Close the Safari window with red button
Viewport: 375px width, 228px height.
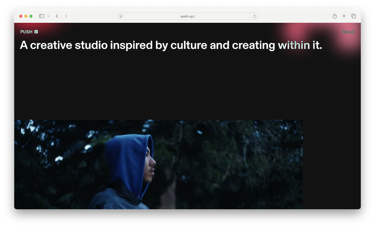[x=21, y=16]
